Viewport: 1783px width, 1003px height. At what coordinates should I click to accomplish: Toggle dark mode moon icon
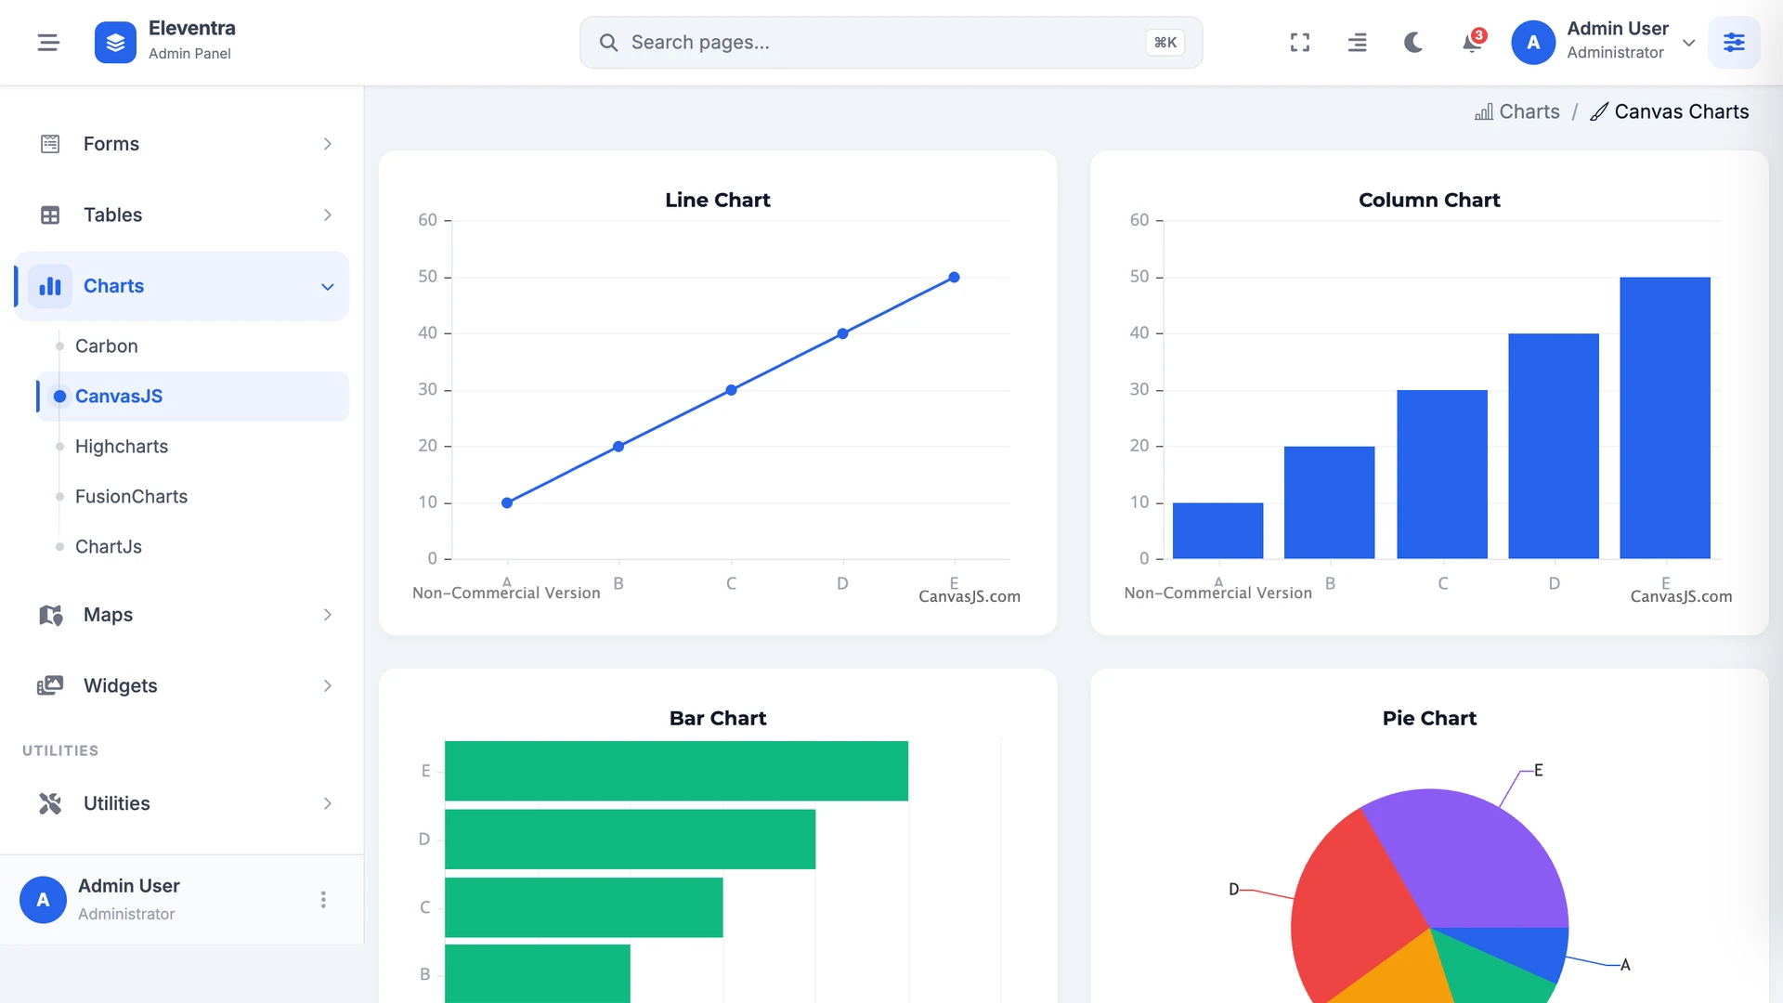point(1413,43)
